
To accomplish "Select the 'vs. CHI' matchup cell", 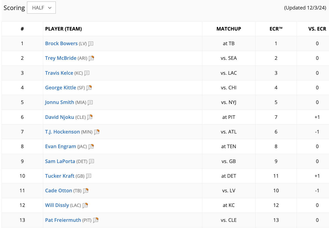I will click(229, 88).
